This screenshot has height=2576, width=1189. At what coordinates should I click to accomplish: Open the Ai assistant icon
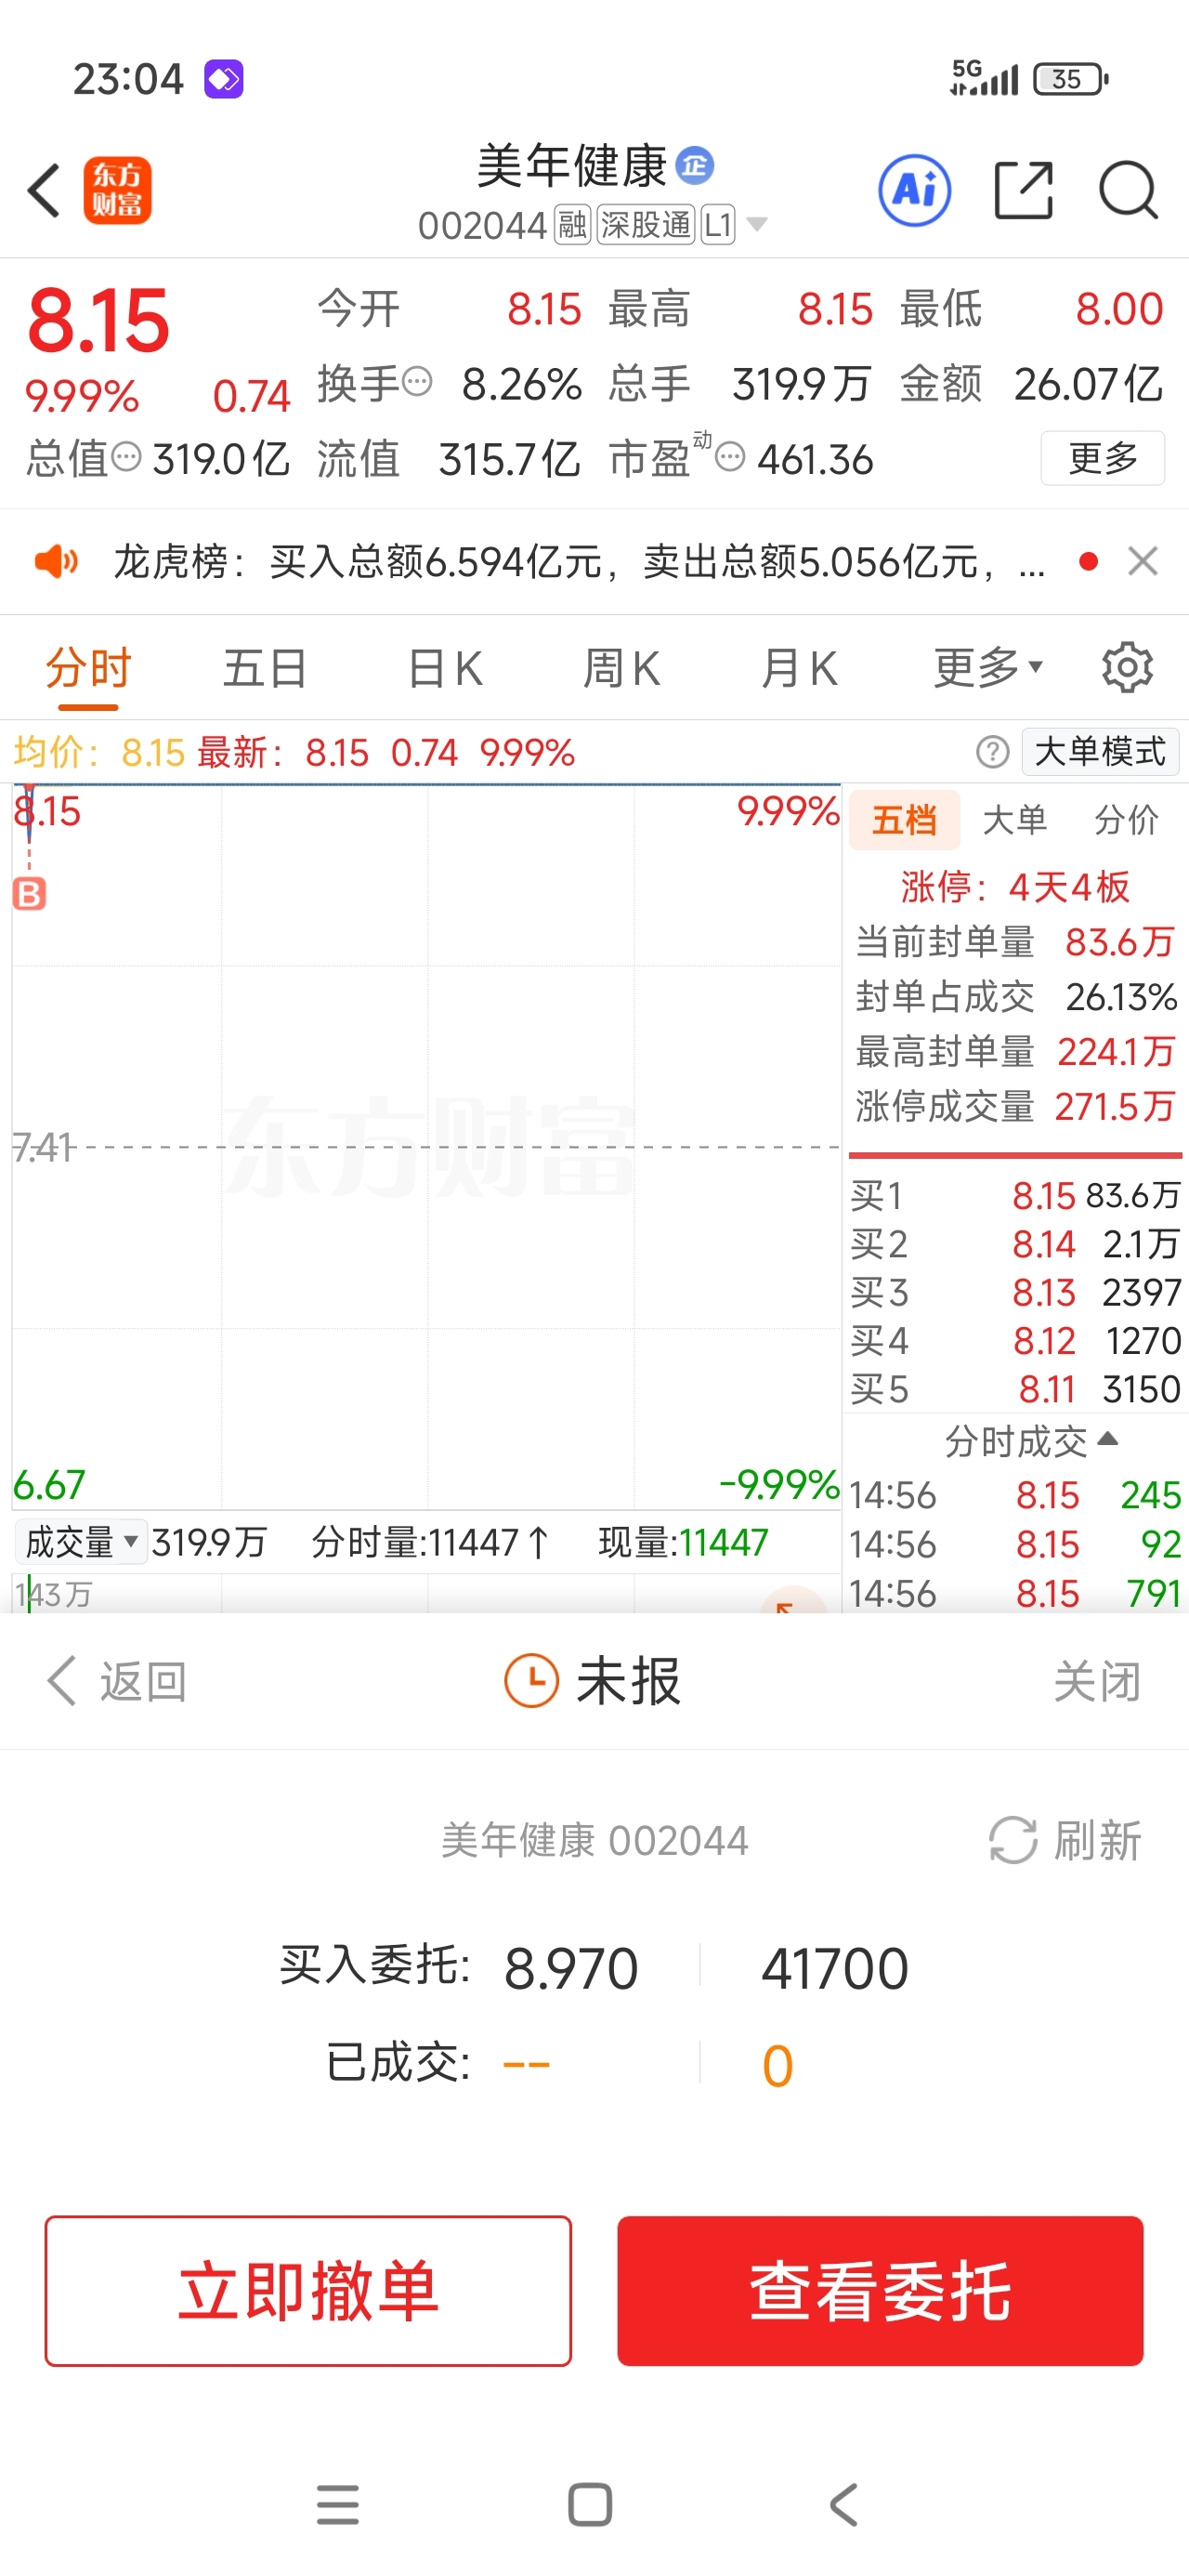click(914, 190)
